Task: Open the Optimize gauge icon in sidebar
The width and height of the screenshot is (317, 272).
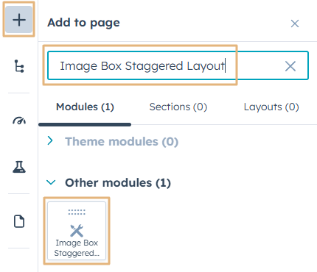Action: [x=19, y=121]
